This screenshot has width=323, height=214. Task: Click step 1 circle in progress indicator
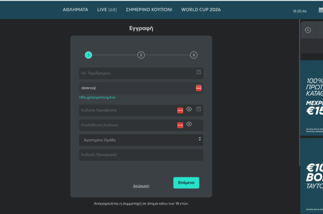point(89,55)
